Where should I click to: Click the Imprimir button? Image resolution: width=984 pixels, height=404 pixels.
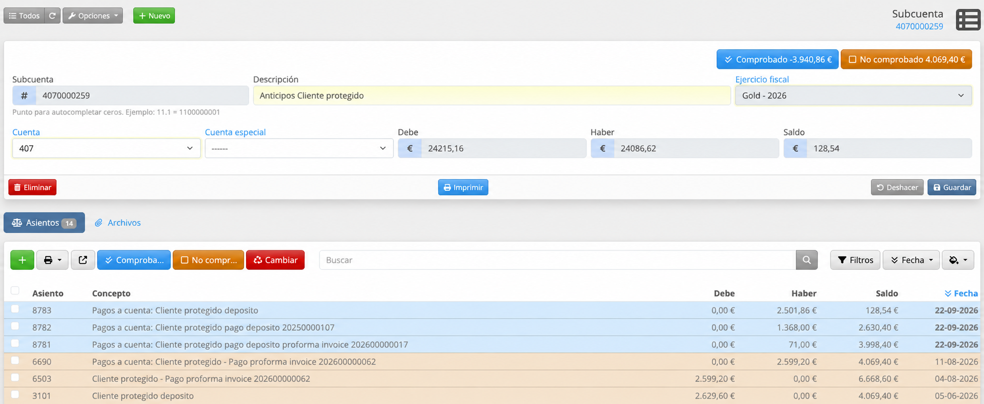463,187
